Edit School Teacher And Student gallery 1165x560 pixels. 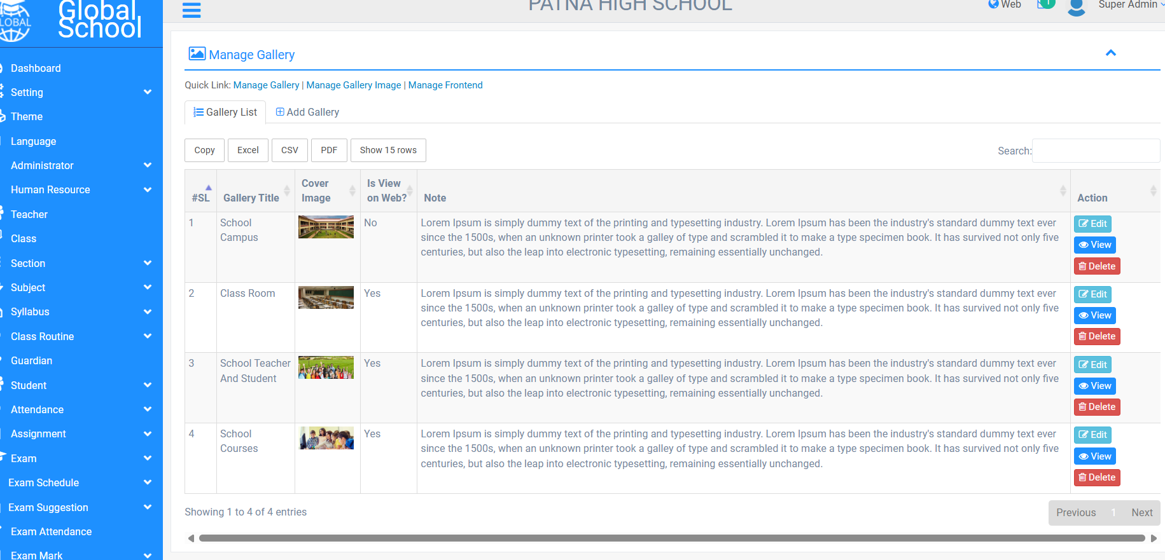point(1092,365)
